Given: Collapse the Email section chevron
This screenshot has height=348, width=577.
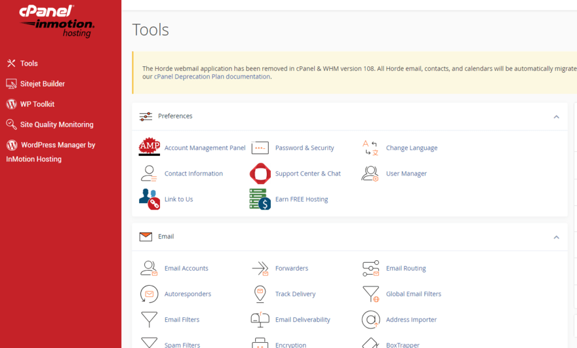Looking at the screenshot, I should coord(557,237).
